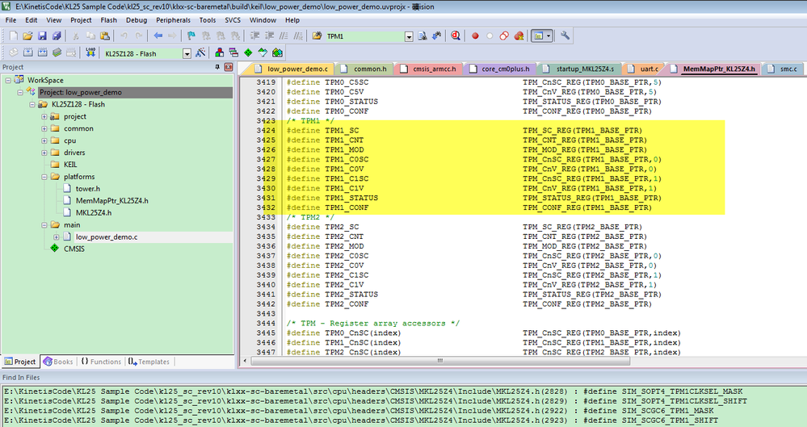
Task: Collapse the Project: low_power_demo node
Action: 20,93
